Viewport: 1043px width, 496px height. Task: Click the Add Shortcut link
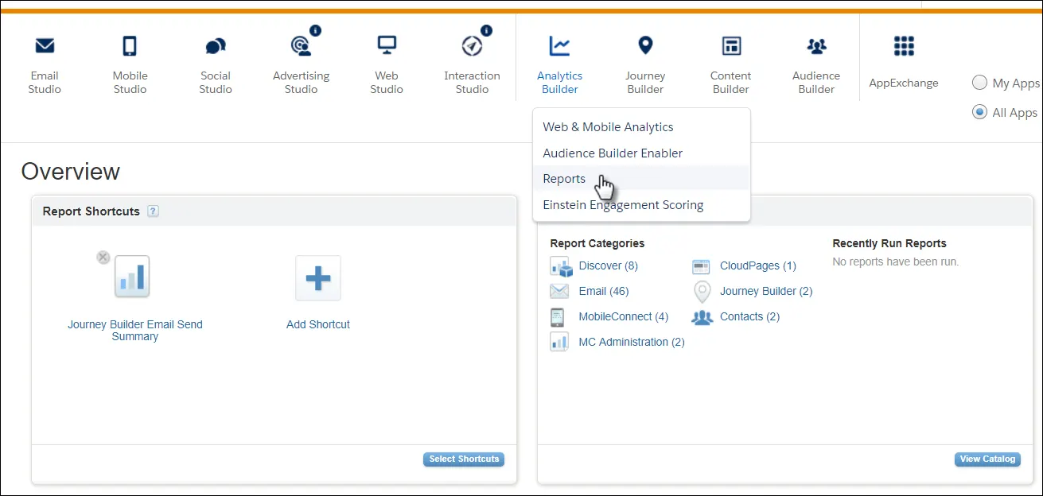coord(318,324)
